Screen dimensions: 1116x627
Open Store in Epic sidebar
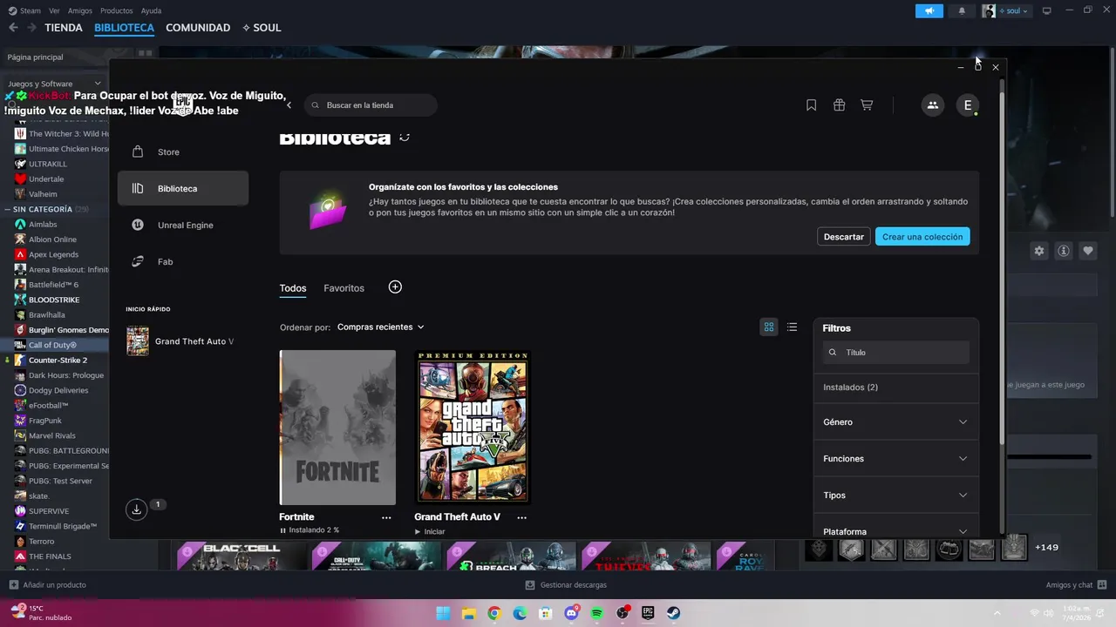183,152
